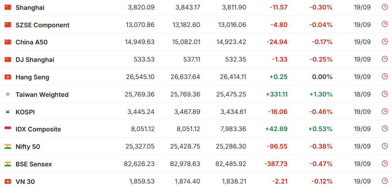Open the China A50 index page
Screen dimensions: 392x188
point(32,42)
